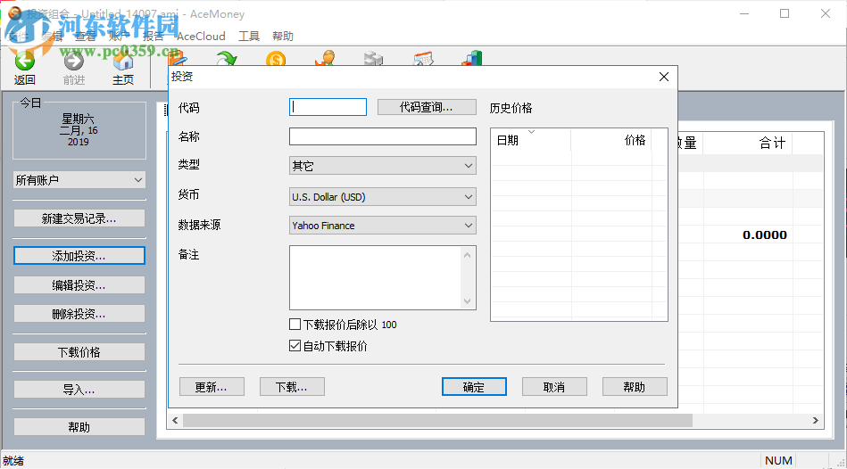Click the grey Forward (前进) arrow icon
This screenshot has height=469, width=847.
74,61
